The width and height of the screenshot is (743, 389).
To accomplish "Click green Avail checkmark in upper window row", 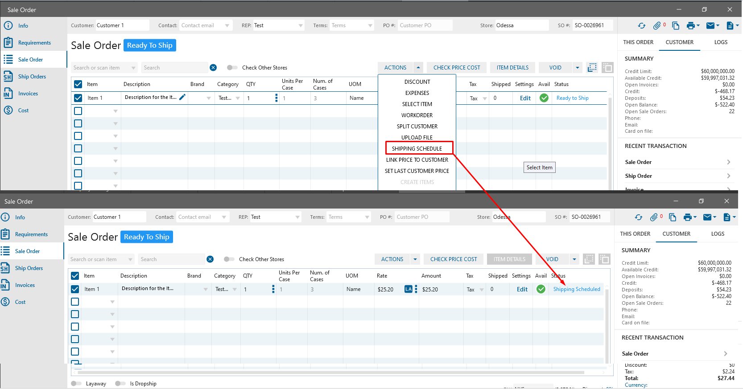I will click(x=544, y=98).
